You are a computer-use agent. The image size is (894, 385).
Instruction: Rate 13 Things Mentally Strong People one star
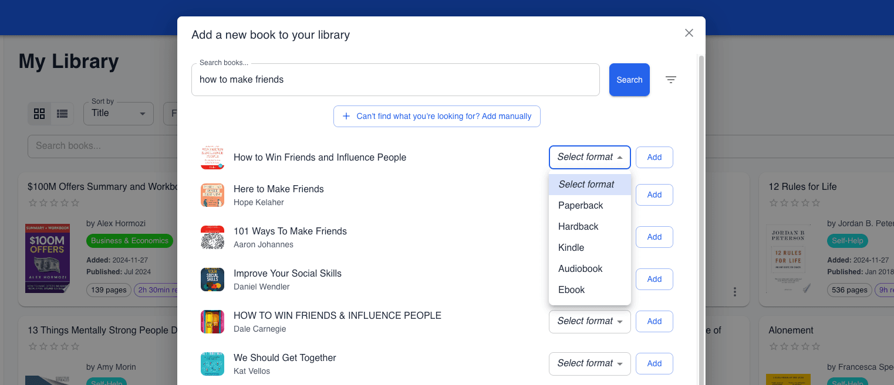coord(33,346)
